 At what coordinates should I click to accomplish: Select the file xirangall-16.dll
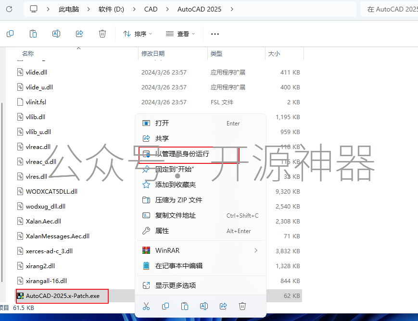coord(46,281)
